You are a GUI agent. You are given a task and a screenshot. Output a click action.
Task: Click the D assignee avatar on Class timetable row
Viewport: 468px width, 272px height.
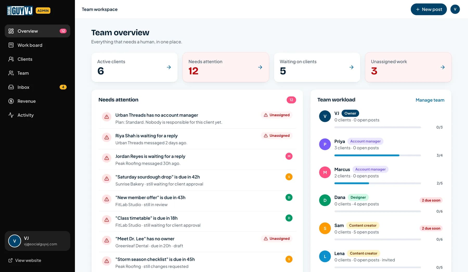(x=289, y=218)
